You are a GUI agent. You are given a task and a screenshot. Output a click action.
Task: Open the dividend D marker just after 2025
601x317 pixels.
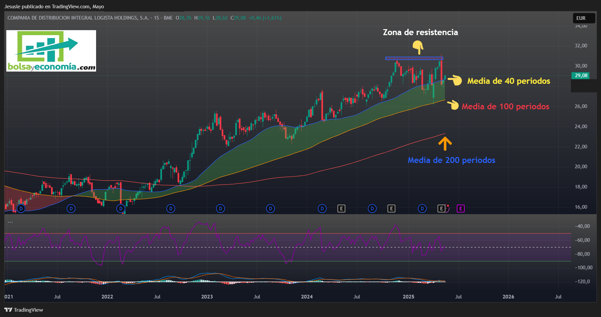coord(422,209)
